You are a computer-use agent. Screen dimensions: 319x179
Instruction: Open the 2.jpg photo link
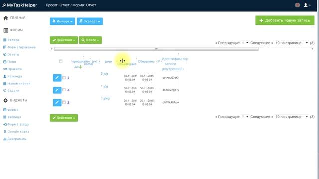coord(104,73)
